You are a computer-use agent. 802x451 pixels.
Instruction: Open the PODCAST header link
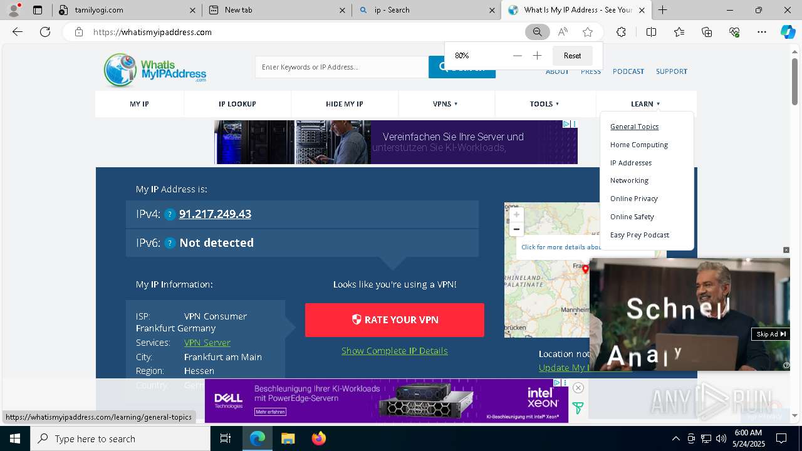pyautogui.click(x=628, y=71)
